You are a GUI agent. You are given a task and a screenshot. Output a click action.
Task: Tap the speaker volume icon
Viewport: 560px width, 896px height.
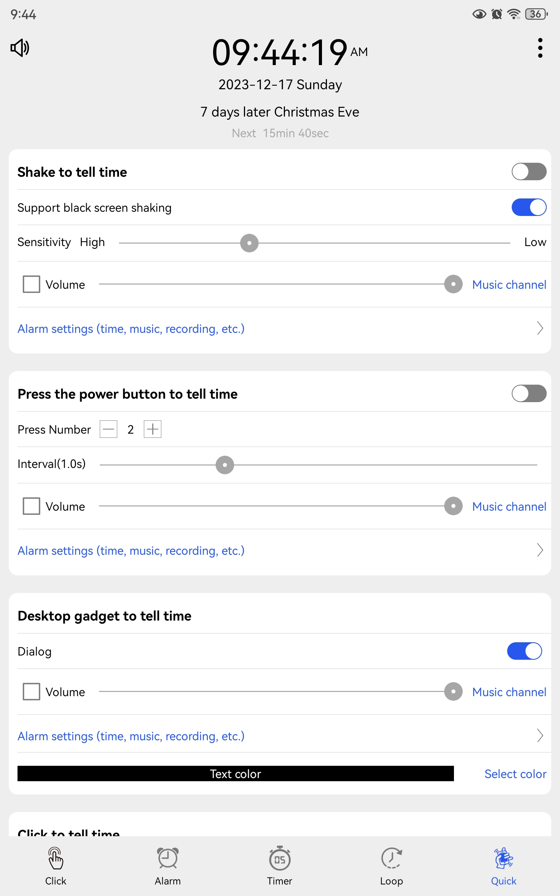pos(20,48)
